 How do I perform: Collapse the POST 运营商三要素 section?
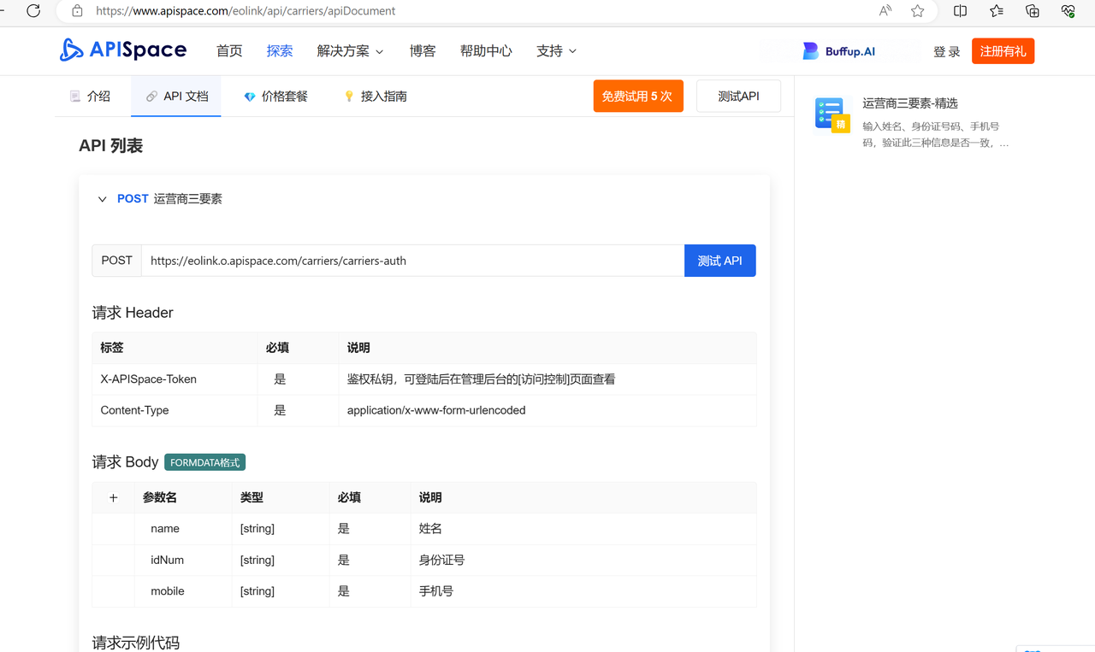(x=102, y=198)
